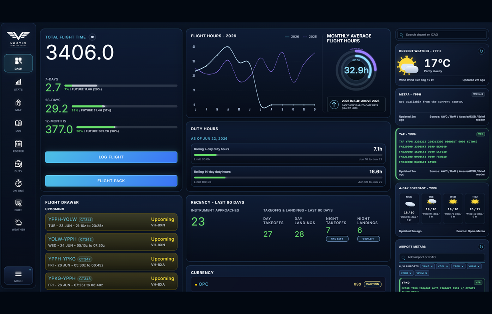
Task: Click the Vektir logo
Action: pos(18,39)
